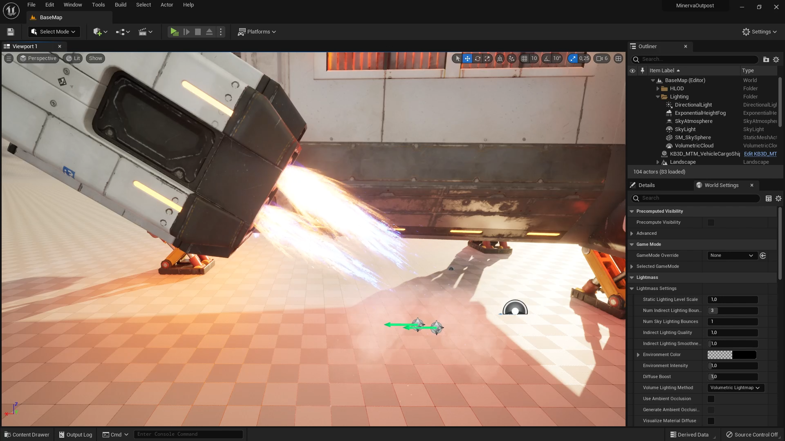
Task: Click the Edit KB3D_MT link
Action: click(x=760, y=154)
